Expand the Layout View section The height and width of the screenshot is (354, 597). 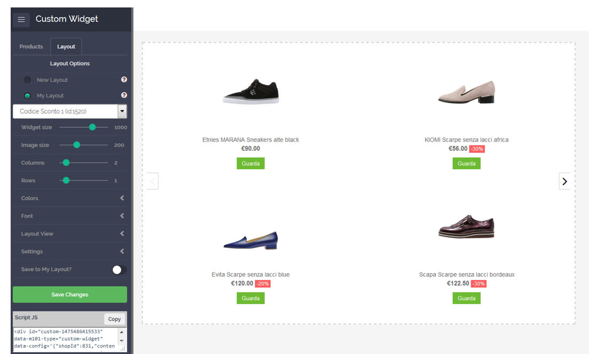tap(70, 234)
